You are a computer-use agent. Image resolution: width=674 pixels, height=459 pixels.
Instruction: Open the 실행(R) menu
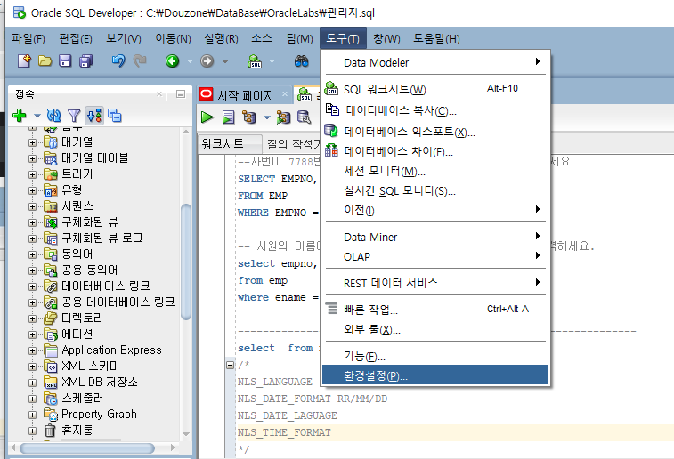pos(221,38)
